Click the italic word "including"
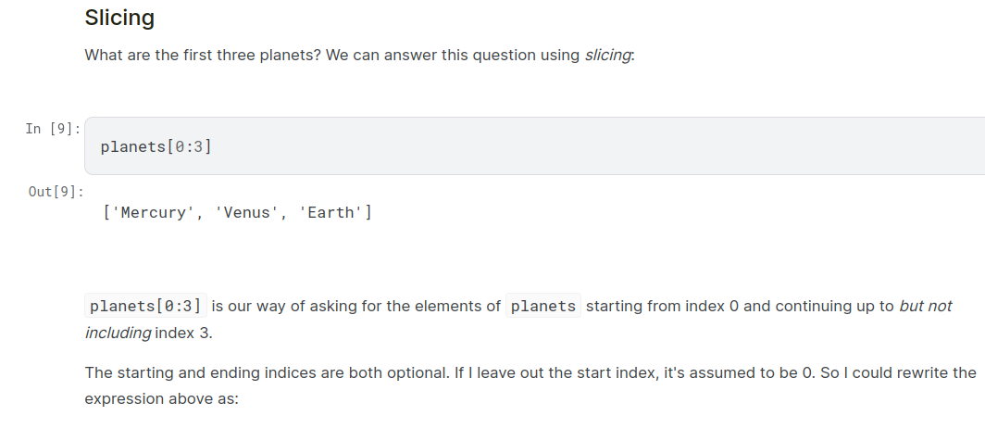 pyautogui.click(x=118, y=333)
